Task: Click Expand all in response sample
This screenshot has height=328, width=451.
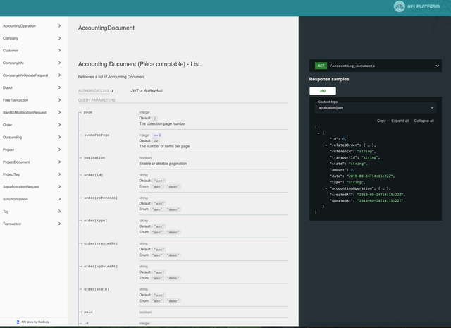Action: (400, 121)
